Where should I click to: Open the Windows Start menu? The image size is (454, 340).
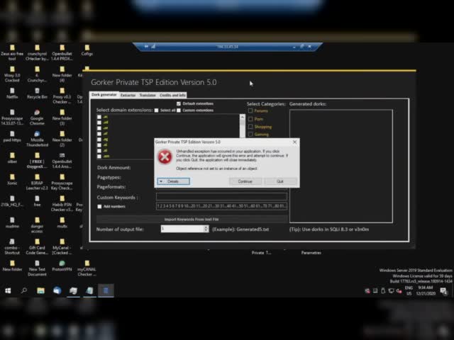coord(8,290)
